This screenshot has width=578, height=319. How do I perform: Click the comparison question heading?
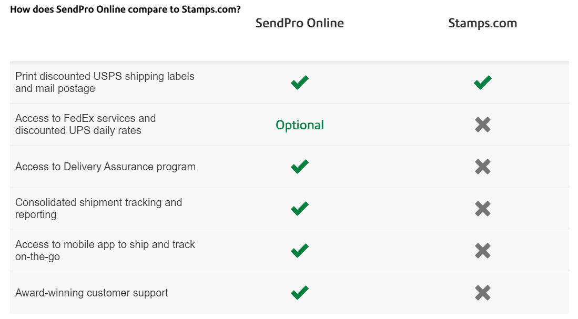[125, 9]
